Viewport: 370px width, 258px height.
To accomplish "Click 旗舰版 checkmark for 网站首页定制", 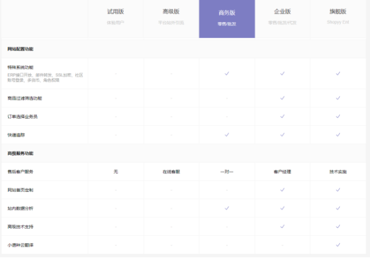I will click(x=338, y=190).
